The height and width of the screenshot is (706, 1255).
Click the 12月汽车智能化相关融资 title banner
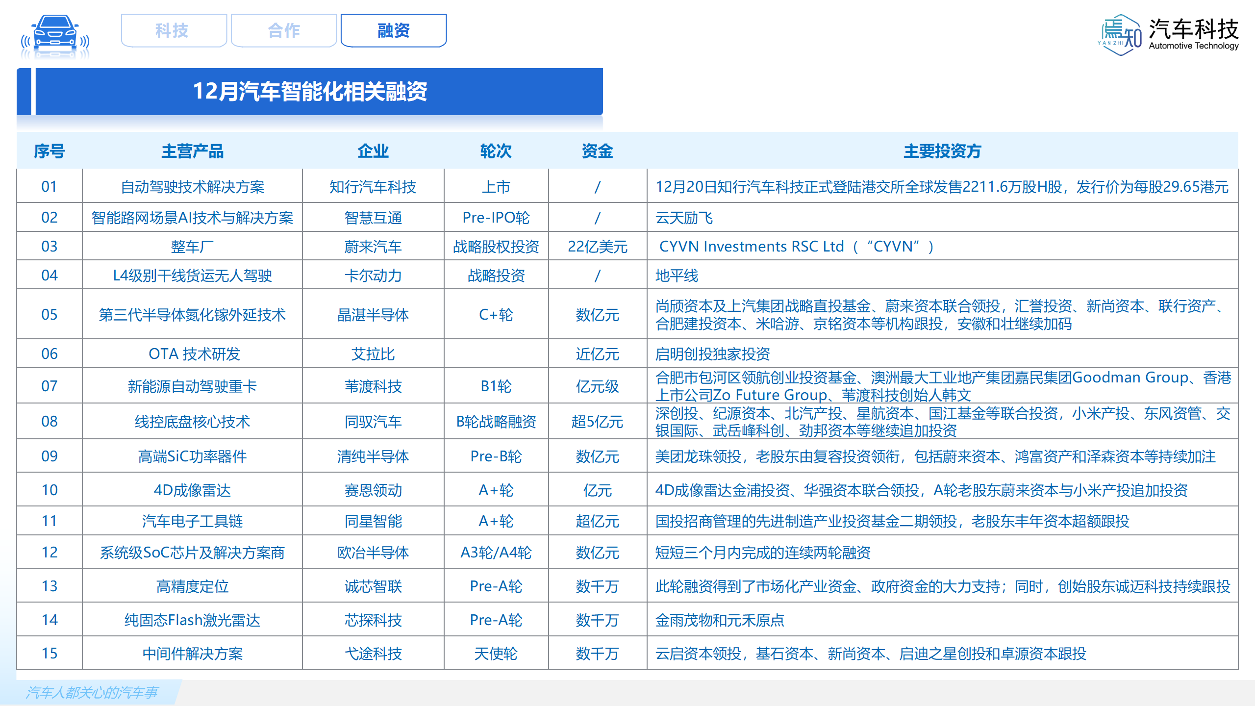[310, 92]
